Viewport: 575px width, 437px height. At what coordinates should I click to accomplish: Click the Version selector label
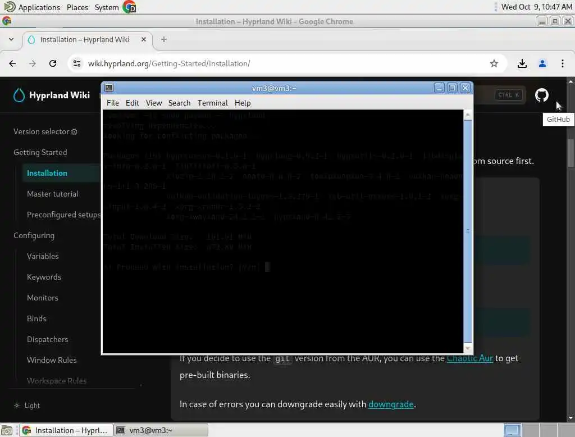[42, 132]
